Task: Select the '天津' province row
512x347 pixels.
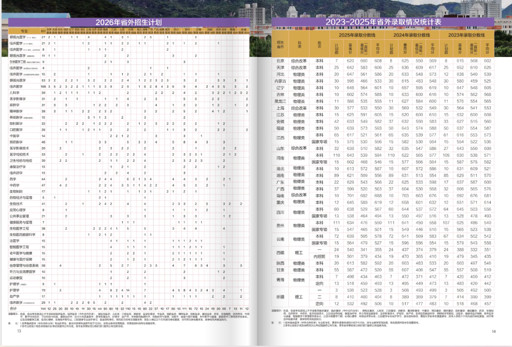Action: 280,67
